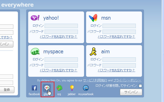
Task: Open the プライバシーポリシー link
Action: (x=127, y=80)
